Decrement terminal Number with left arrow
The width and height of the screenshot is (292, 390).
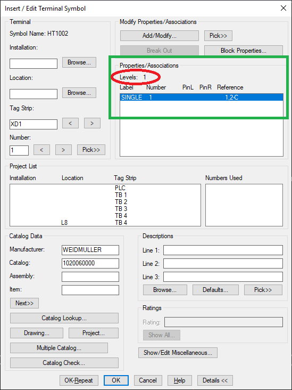tap(41, 150)
